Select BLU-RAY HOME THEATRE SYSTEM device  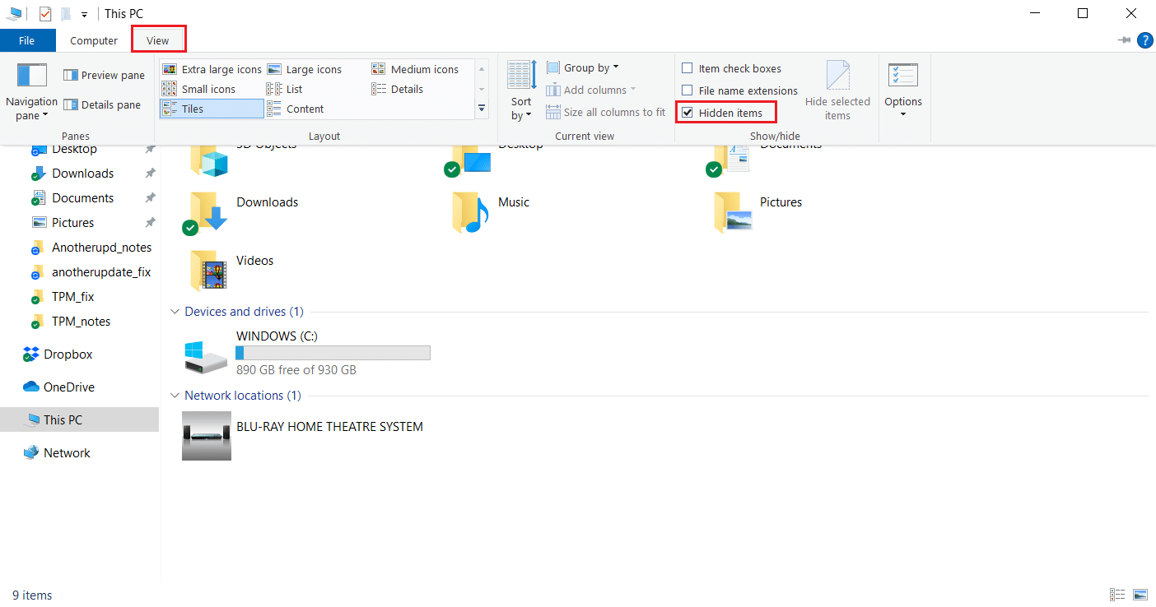(303, 435)
